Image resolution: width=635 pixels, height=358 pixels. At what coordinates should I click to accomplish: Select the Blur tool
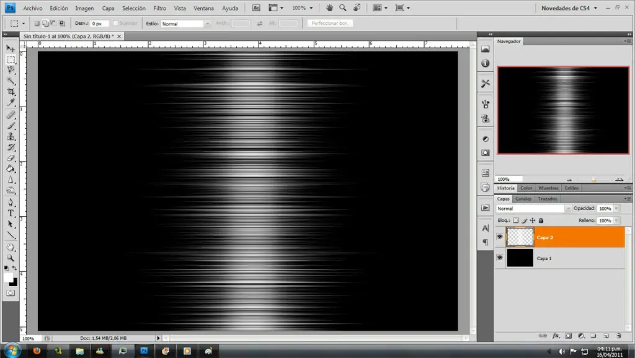click(x=11, y=180)
